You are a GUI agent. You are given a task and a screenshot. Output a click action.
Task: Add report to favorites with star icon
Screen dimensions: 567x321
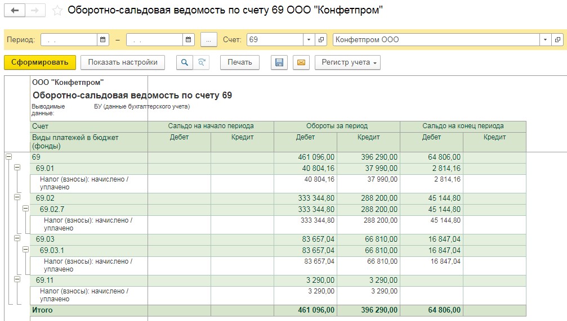57,11
